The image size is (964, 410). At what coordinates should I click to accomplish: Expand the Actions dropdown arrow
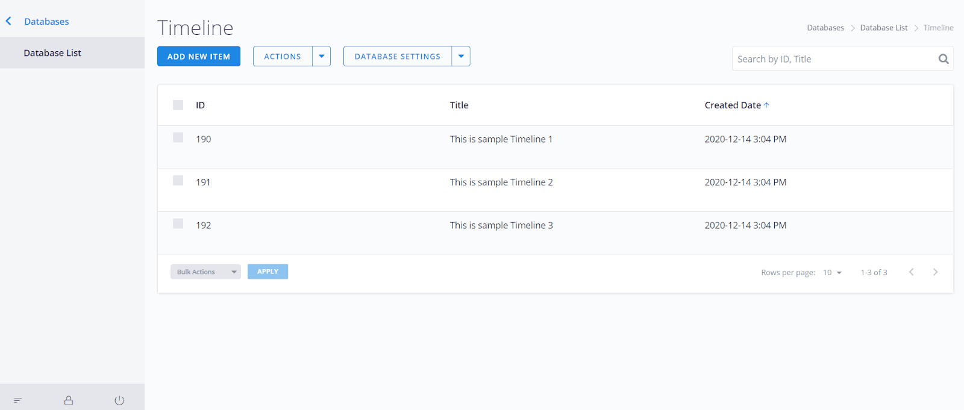pos(321,56)
